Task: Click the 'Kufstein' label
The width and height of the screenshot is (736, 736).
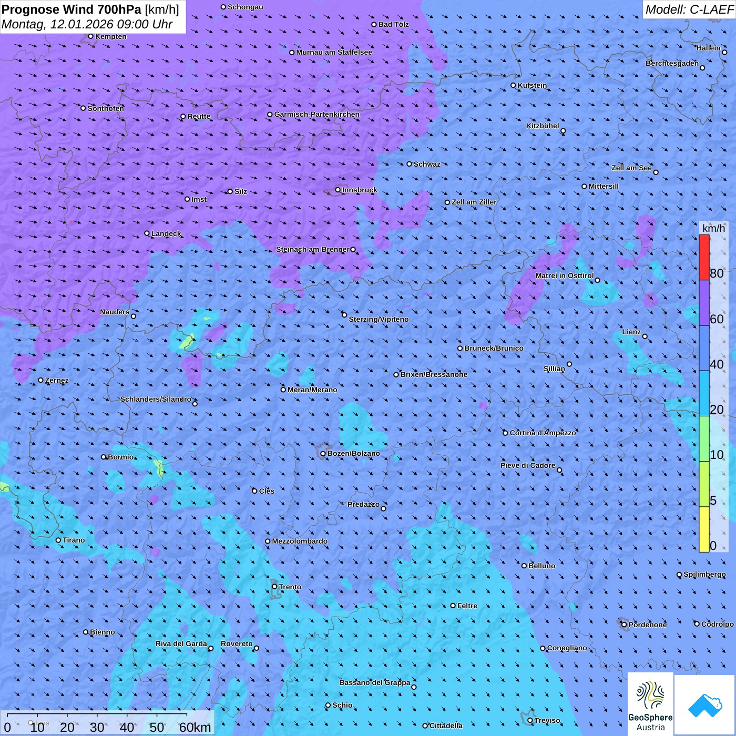Action: [x=533, y=85]
